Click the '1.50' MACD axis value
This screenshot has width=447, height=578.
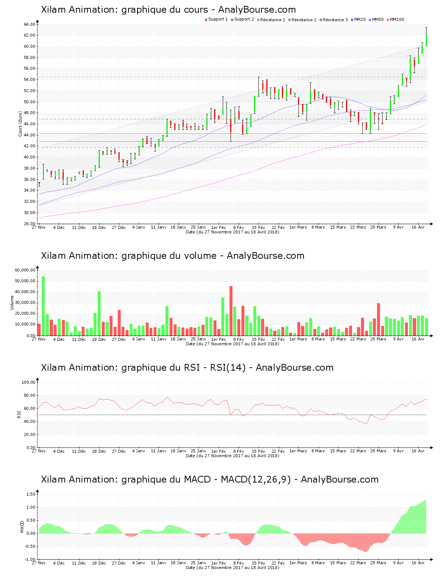[31, 494]
